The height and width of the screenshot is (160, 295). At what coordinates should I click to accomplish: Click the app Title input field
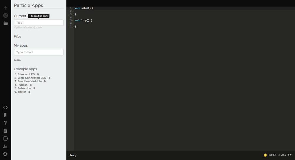click(x=39, y=23)
